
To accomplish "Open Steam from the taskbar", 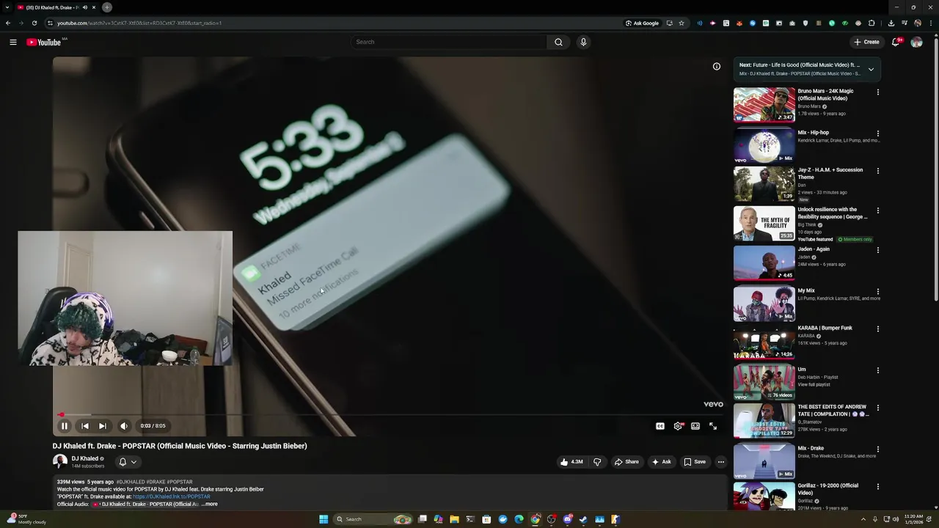I will [x=583, y=519].
